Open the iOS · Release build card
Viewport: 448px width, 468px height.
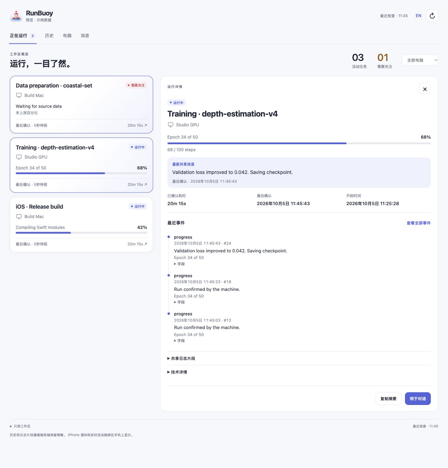pos(82,225)
